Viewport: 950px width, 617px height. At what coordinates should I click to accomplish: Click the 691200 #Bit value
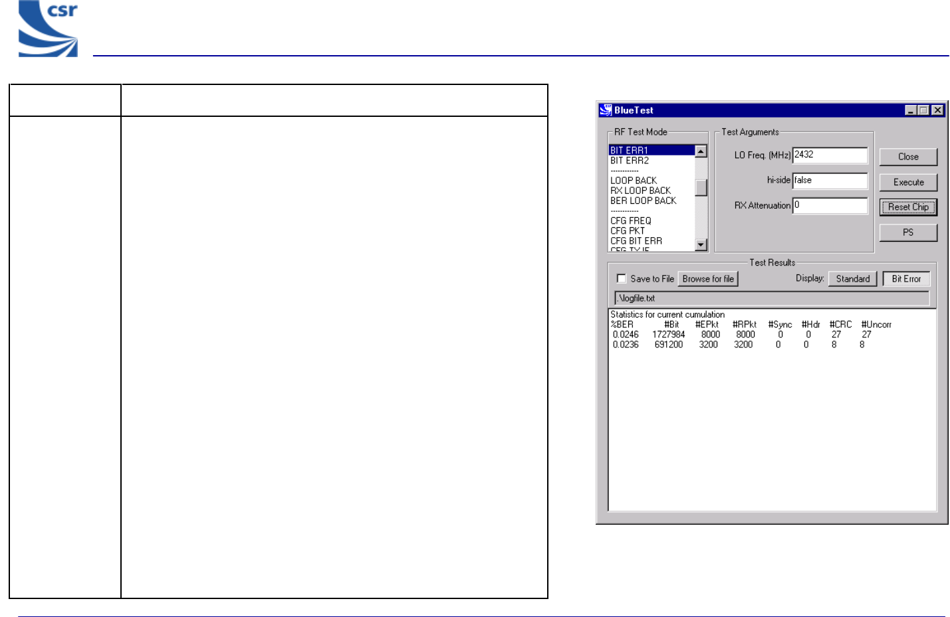tap(668, 345)
